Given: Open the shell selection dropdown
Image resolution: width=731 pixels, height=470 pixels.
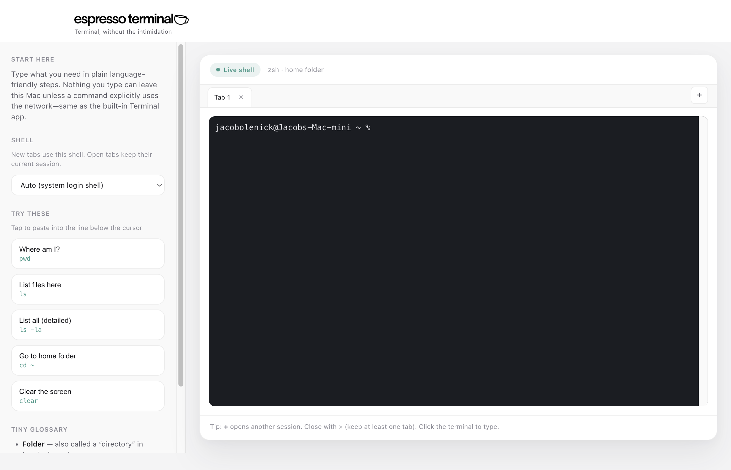Looking at the screenshot, I should pos(88,185).
